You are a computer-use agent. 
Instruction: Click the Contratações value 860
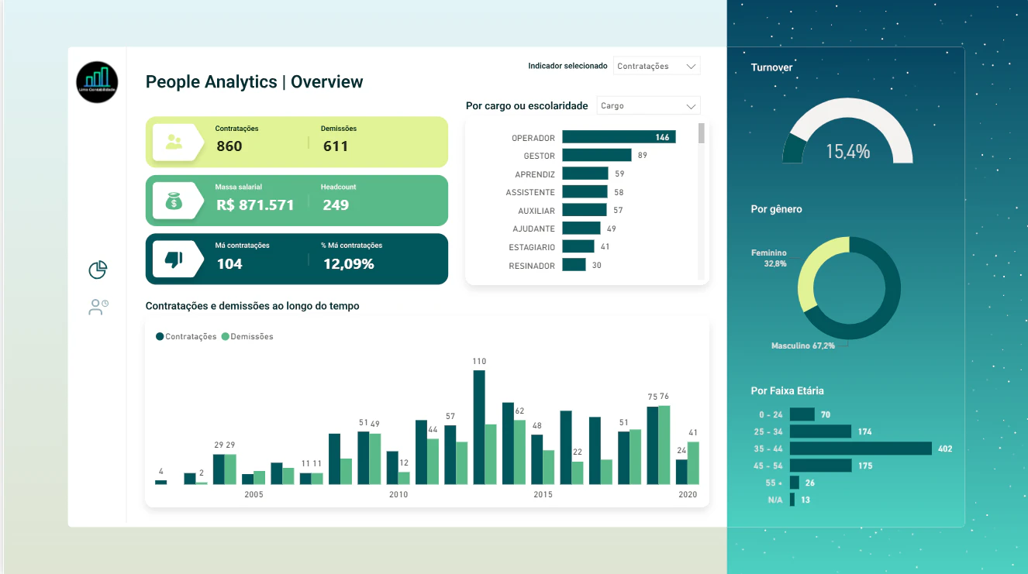[x=229, y=146]
